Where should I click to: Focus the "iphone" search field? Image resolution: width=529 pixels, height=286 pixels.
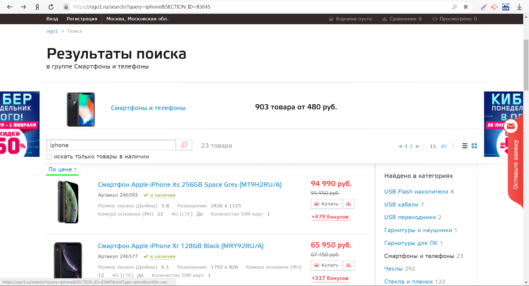point(111,145)
